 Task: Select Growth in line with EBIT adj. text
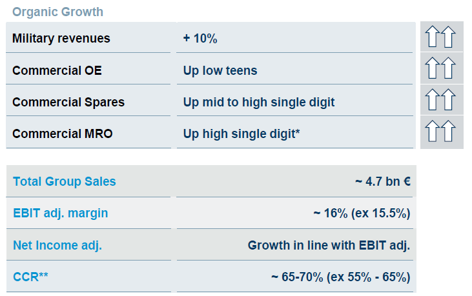click(329, 245)
